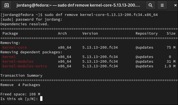The height and width of the screenshot is (105, 178).
Task: Click 'Remove 4 Packages' line
Action: (x=20, y=85)
